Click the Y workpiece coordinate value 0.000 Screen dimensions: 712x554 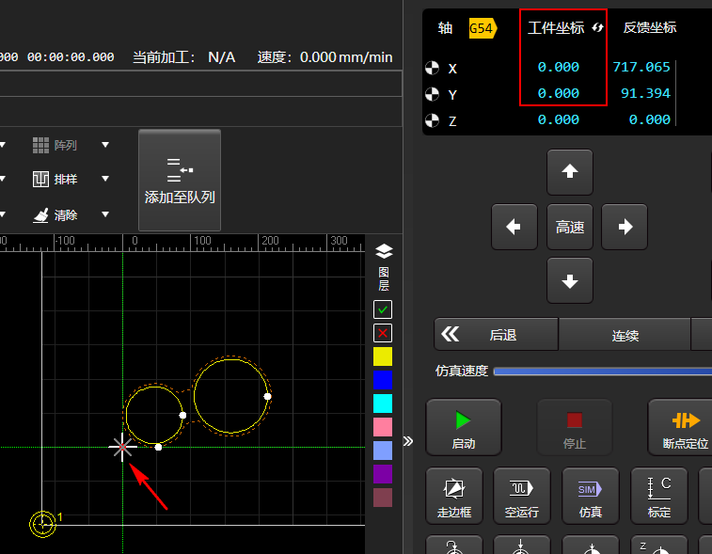pos(558,93)
